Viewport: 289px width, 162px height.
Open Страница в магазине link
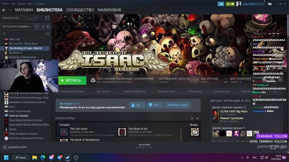(x=72, y=91)
